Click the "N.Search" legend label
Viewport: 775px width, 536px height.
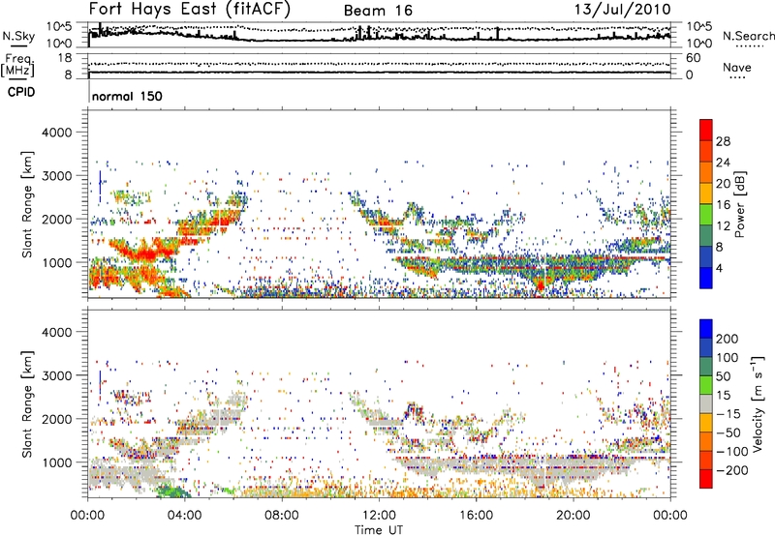(x=748, y=36)
